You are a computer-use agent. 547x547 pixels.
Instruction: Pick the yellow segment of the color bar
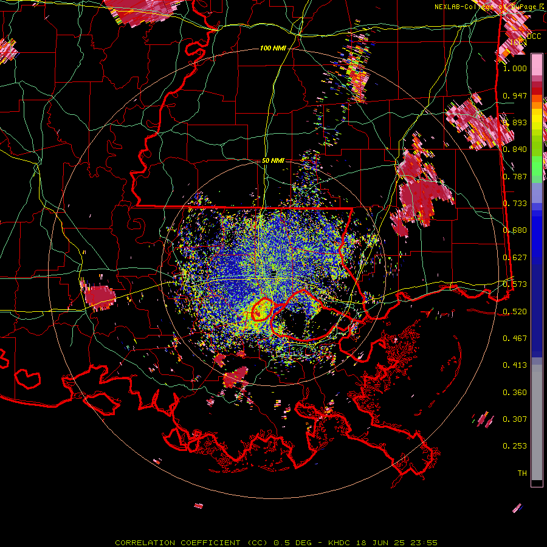[537, 119]
